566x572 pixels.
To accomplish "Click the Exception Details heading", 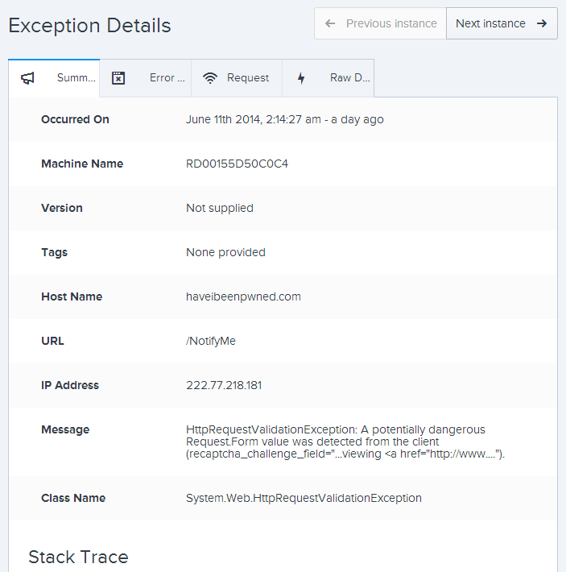I will tap(89, 26).
